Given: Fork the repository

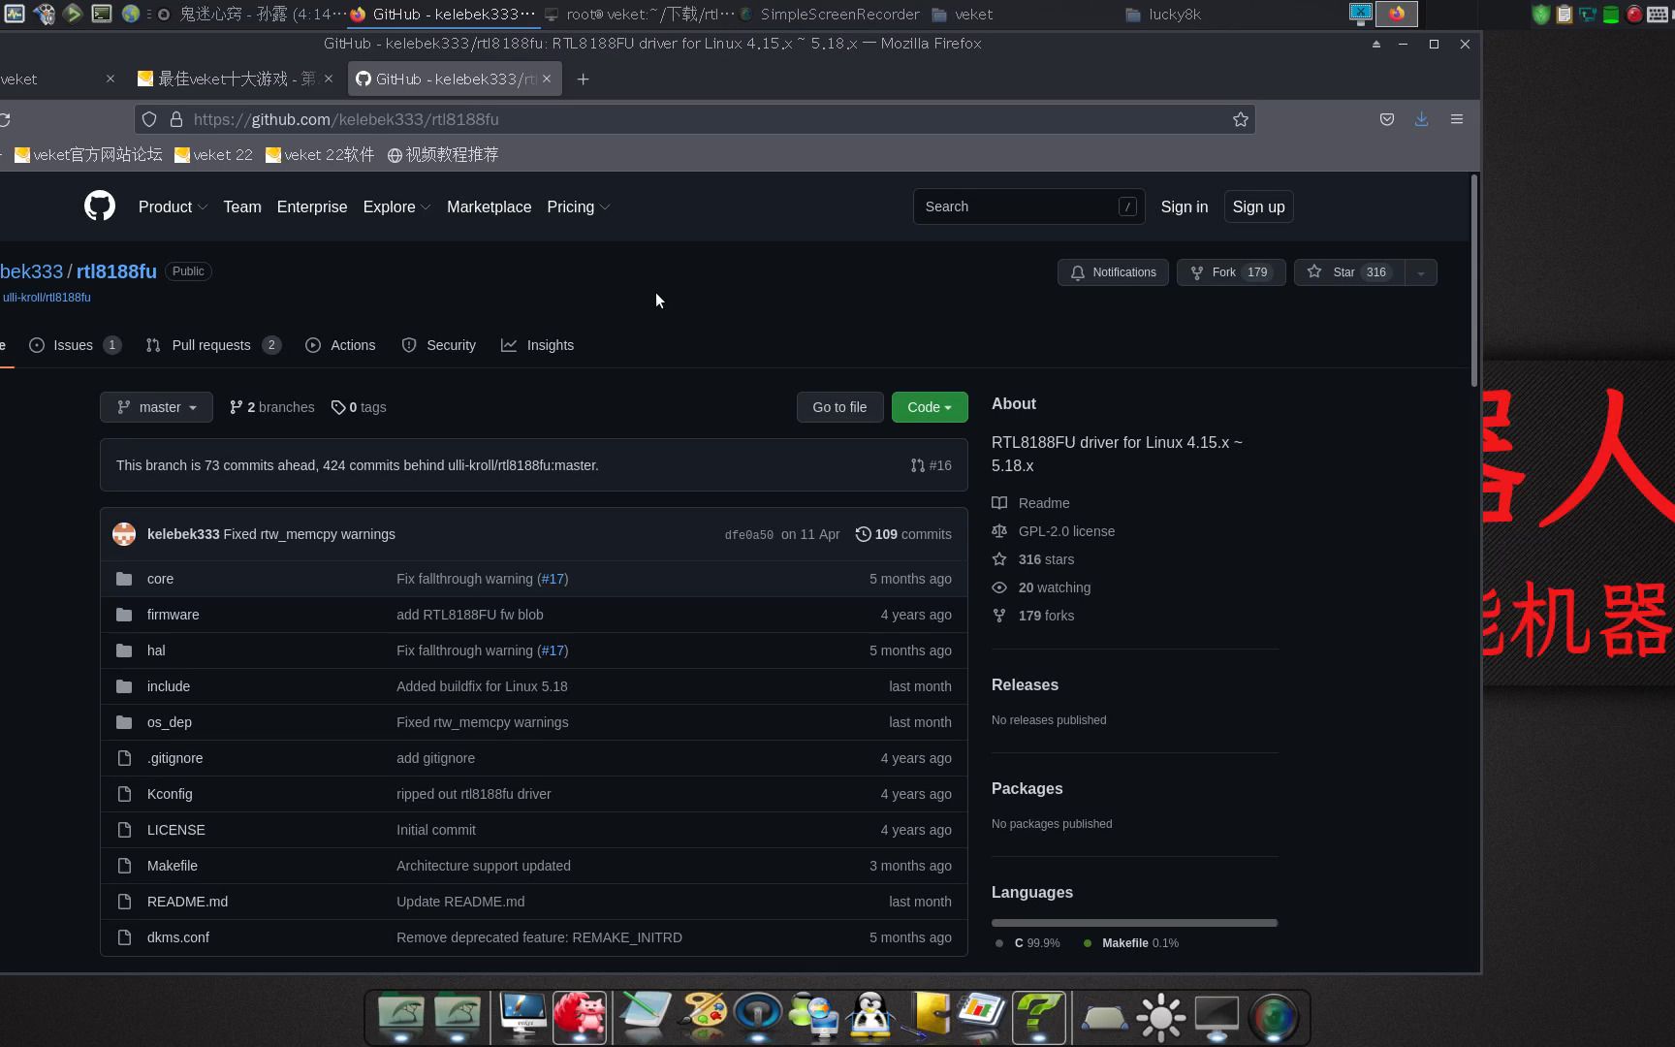Looking at the screenshot, I should [x=1231, y=272].
